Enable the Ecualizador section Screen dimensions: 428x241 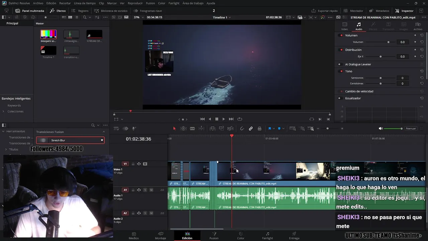click(339, 98)
